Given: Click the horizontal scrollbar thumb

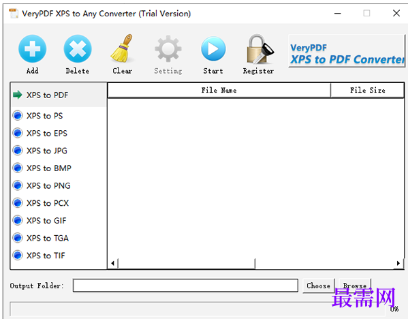Looking at the screenshot, I should (187, 263).
